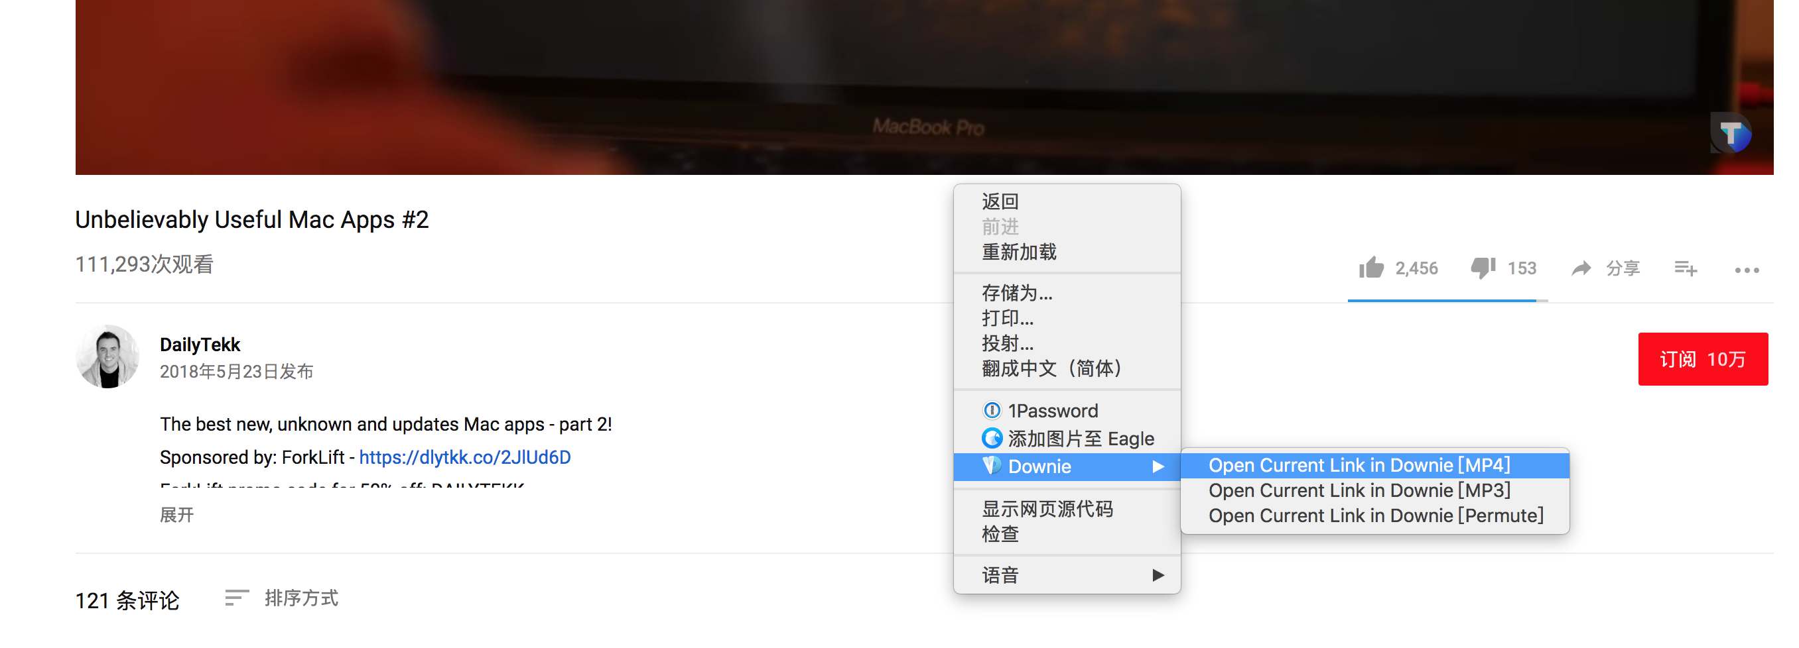Click the sort comments icon
Viewport: 1799px width, 648px height.
pyautogui.click(x=237, y=598)
